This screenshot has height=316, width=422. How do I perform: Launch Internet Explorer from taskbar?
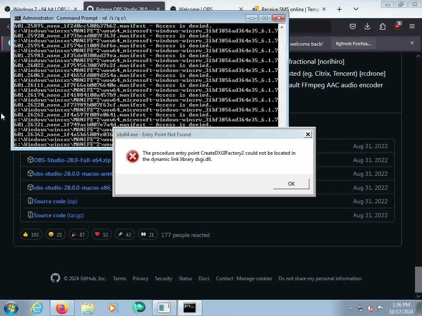point(37,308)
